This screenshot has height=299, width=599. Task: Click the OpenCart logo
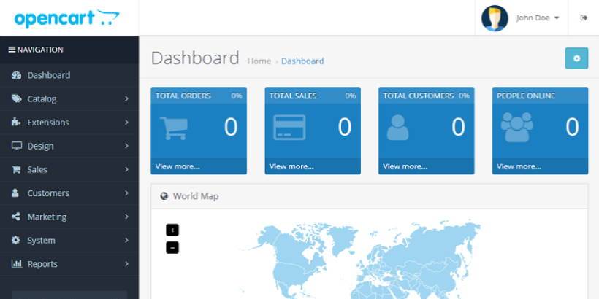click(66, 18)
